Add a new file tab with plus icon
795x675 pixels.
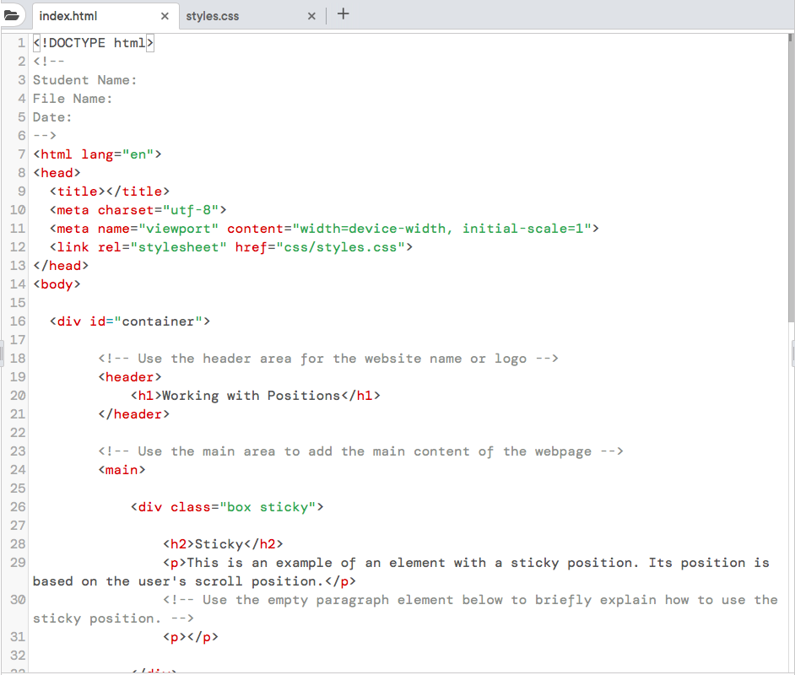coord(343,13)
